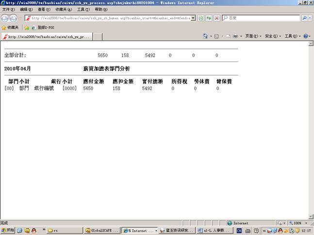
Task: Click the vertical scrollbar down arrow
Action: [311, 216]
